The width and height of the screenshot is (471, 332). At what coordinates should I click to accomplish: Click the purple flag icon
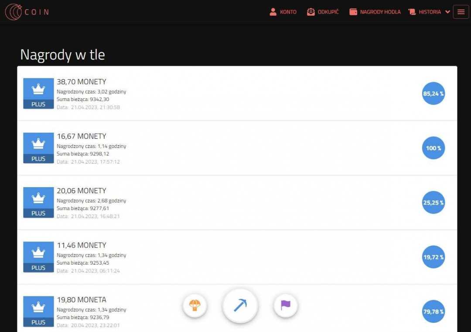click(x=285, y=305)
